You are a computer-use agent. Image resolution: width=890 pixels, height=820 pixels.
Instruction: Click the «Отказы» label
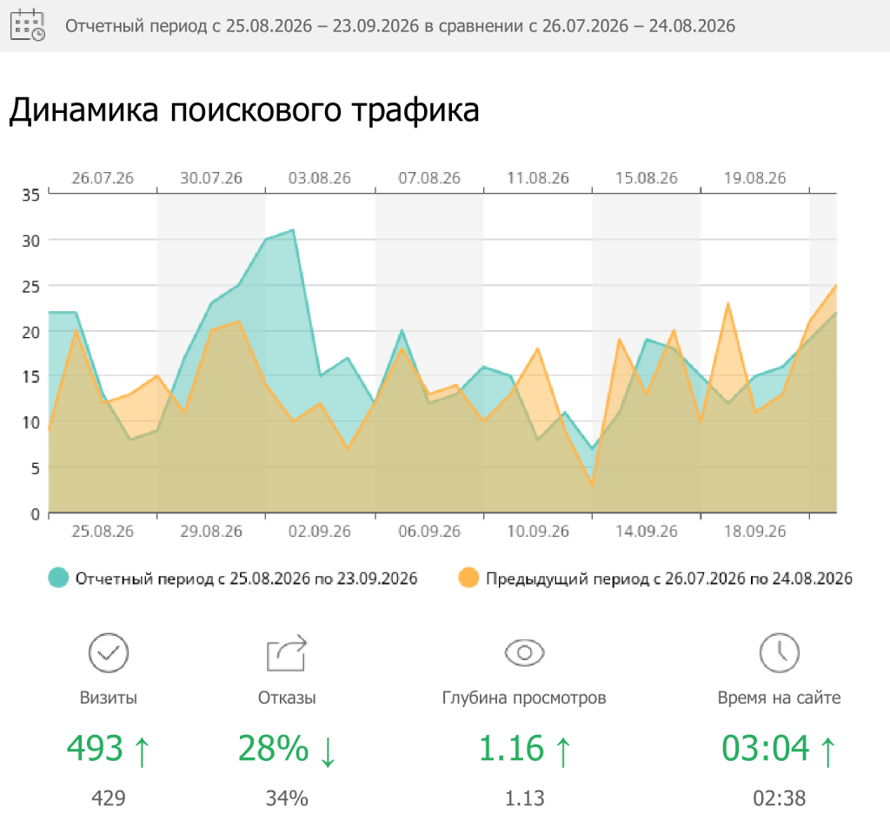(287, 698)
